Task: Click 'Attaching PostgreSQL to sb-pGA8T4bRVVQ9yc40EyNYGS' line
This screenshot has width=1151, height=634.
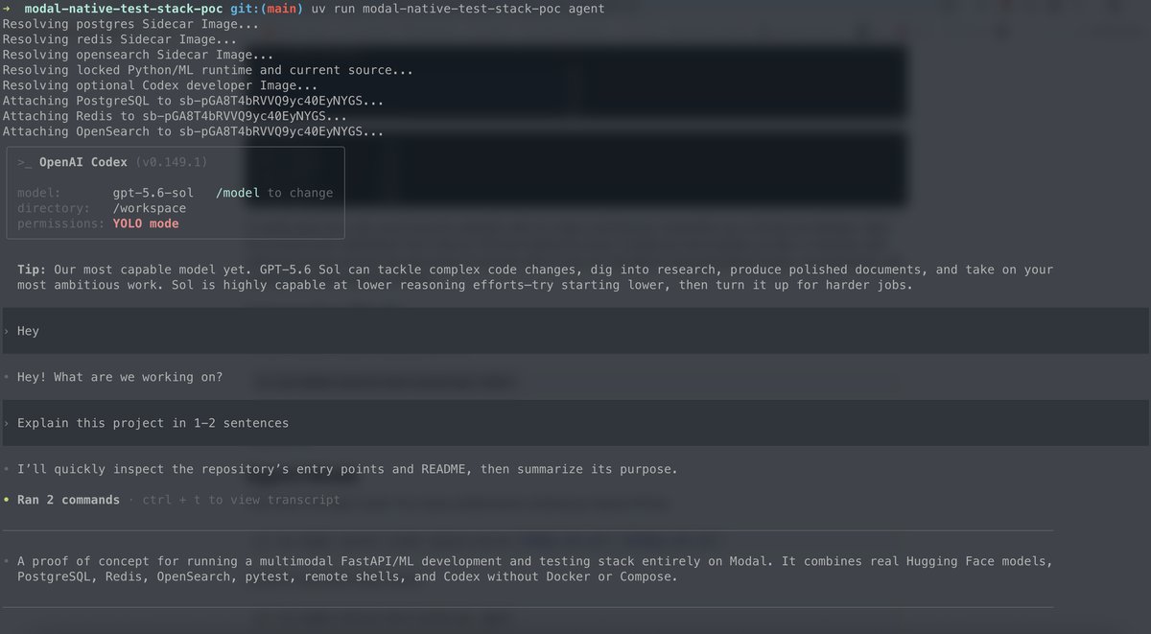Action: 194,101
